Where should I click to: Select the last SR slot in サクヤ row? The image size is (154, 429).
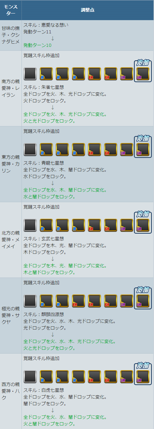[x=110, y=301]
